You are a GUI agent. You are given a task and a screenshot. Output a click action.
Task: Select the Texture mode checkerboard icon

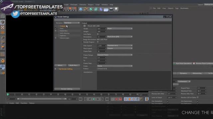tap(3, 27)
